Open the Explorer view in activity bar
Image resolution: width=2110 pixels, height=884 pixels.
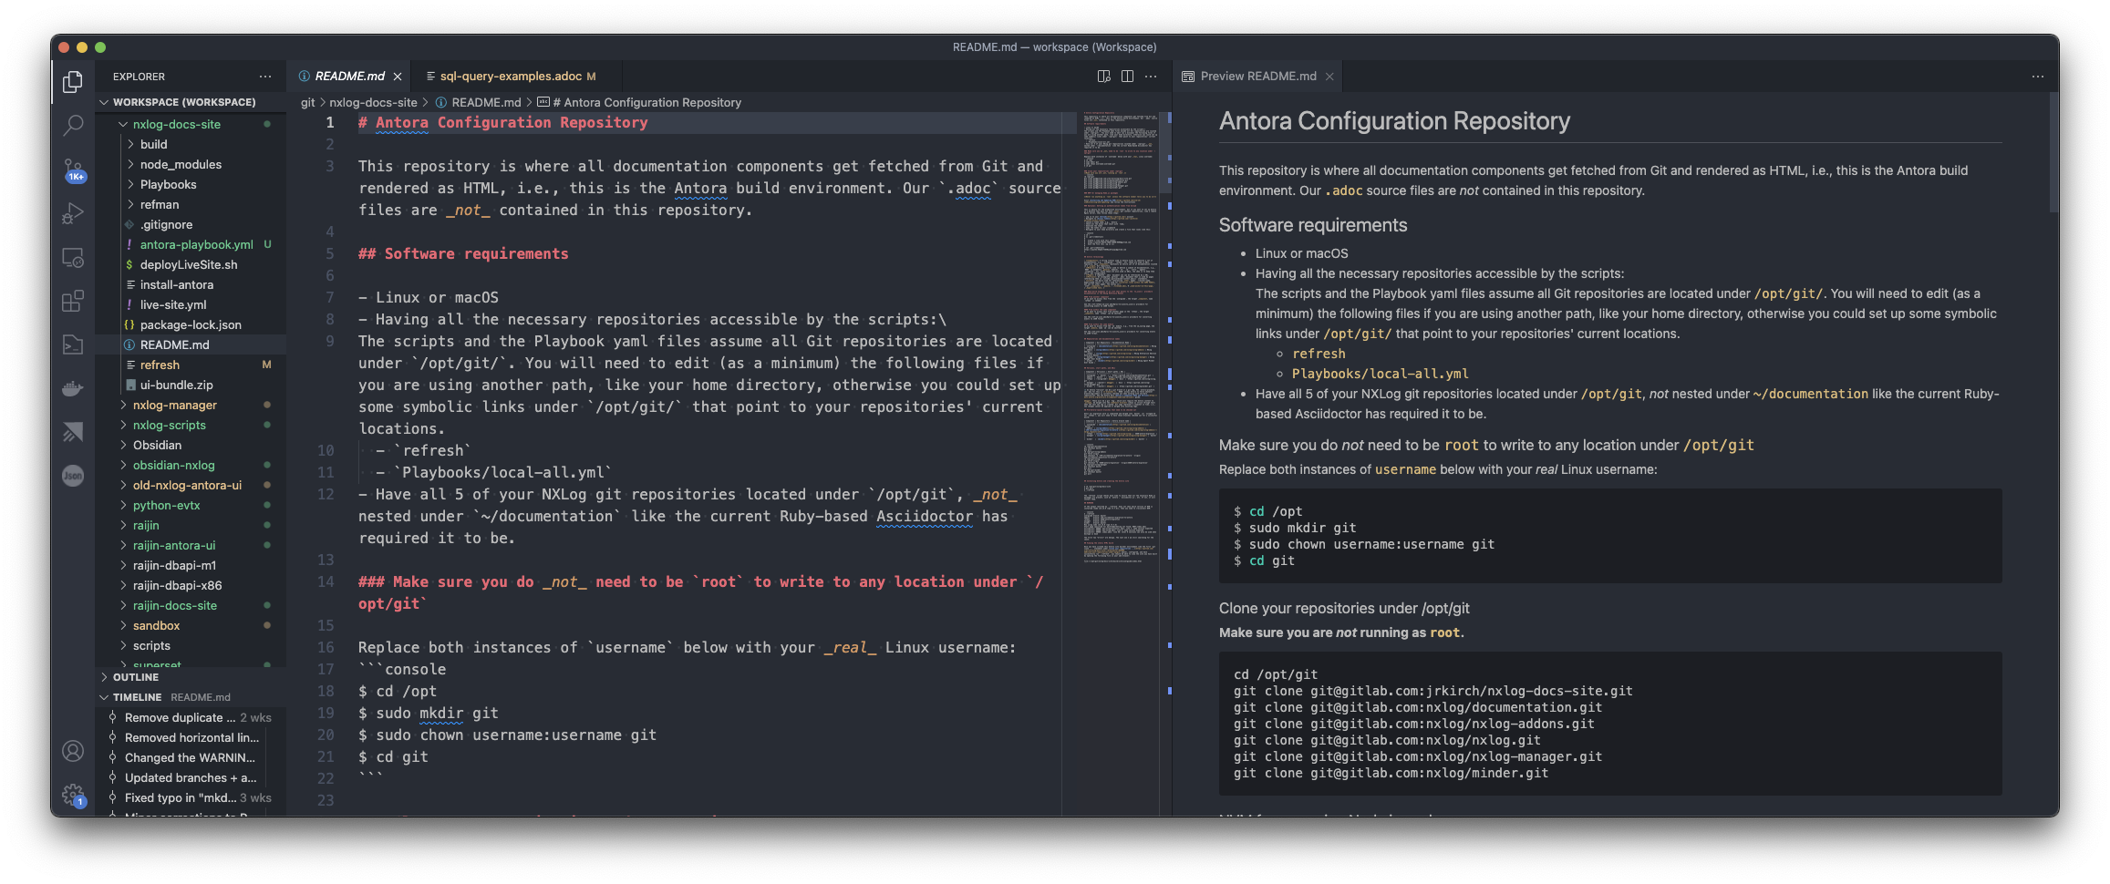coord(73,82)
